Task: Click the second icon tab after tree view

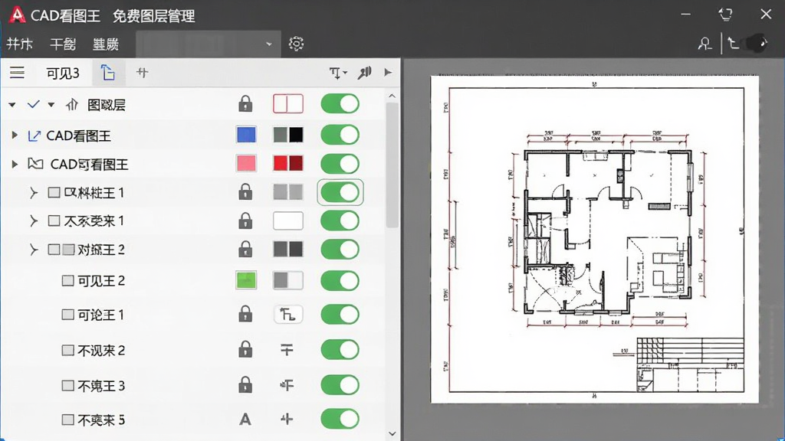Action: tap(142, 73)
